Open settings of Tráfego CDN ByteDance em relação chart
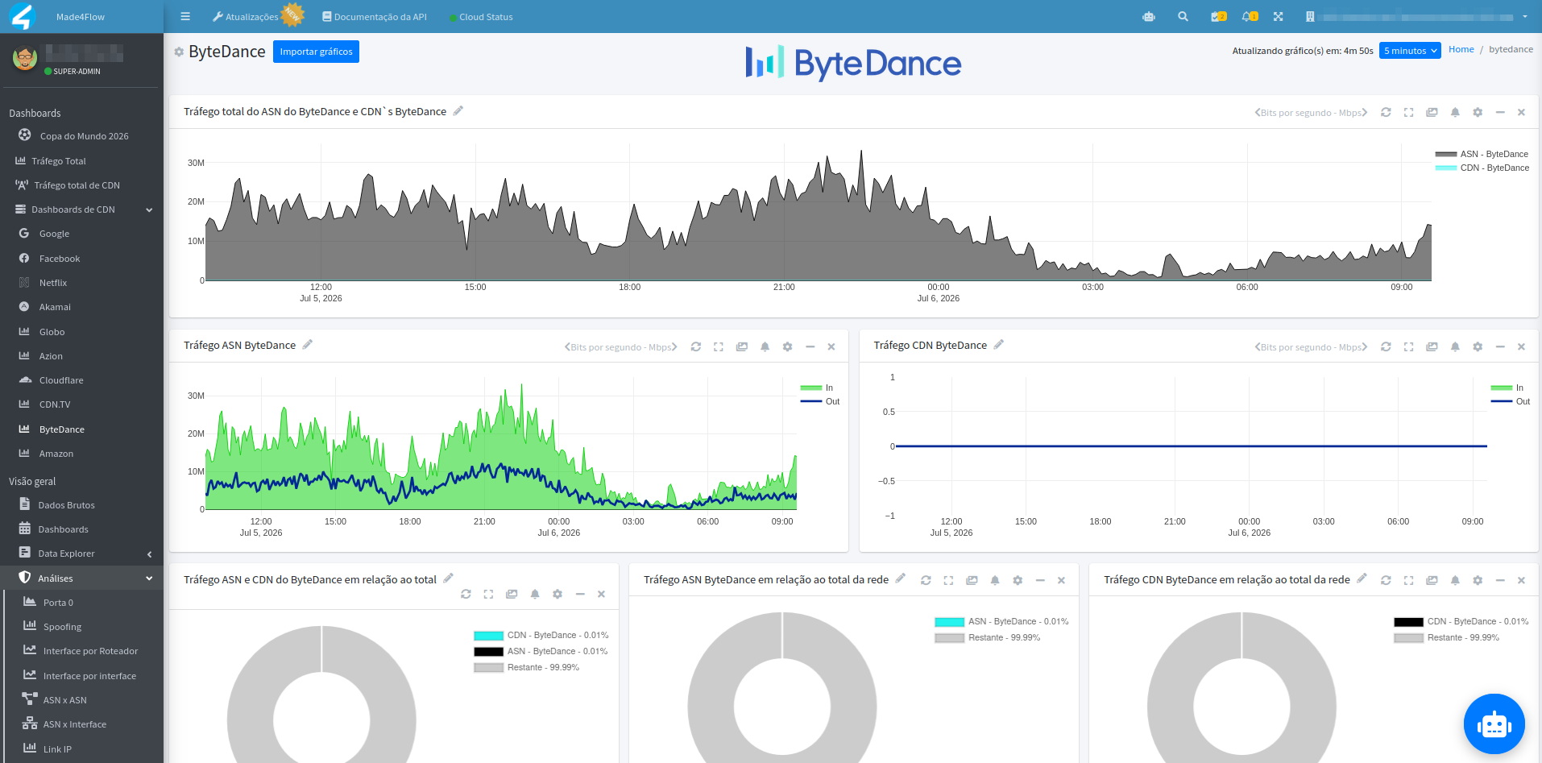The height and width of the screenshot is (763, 1542). point(1478,580)
